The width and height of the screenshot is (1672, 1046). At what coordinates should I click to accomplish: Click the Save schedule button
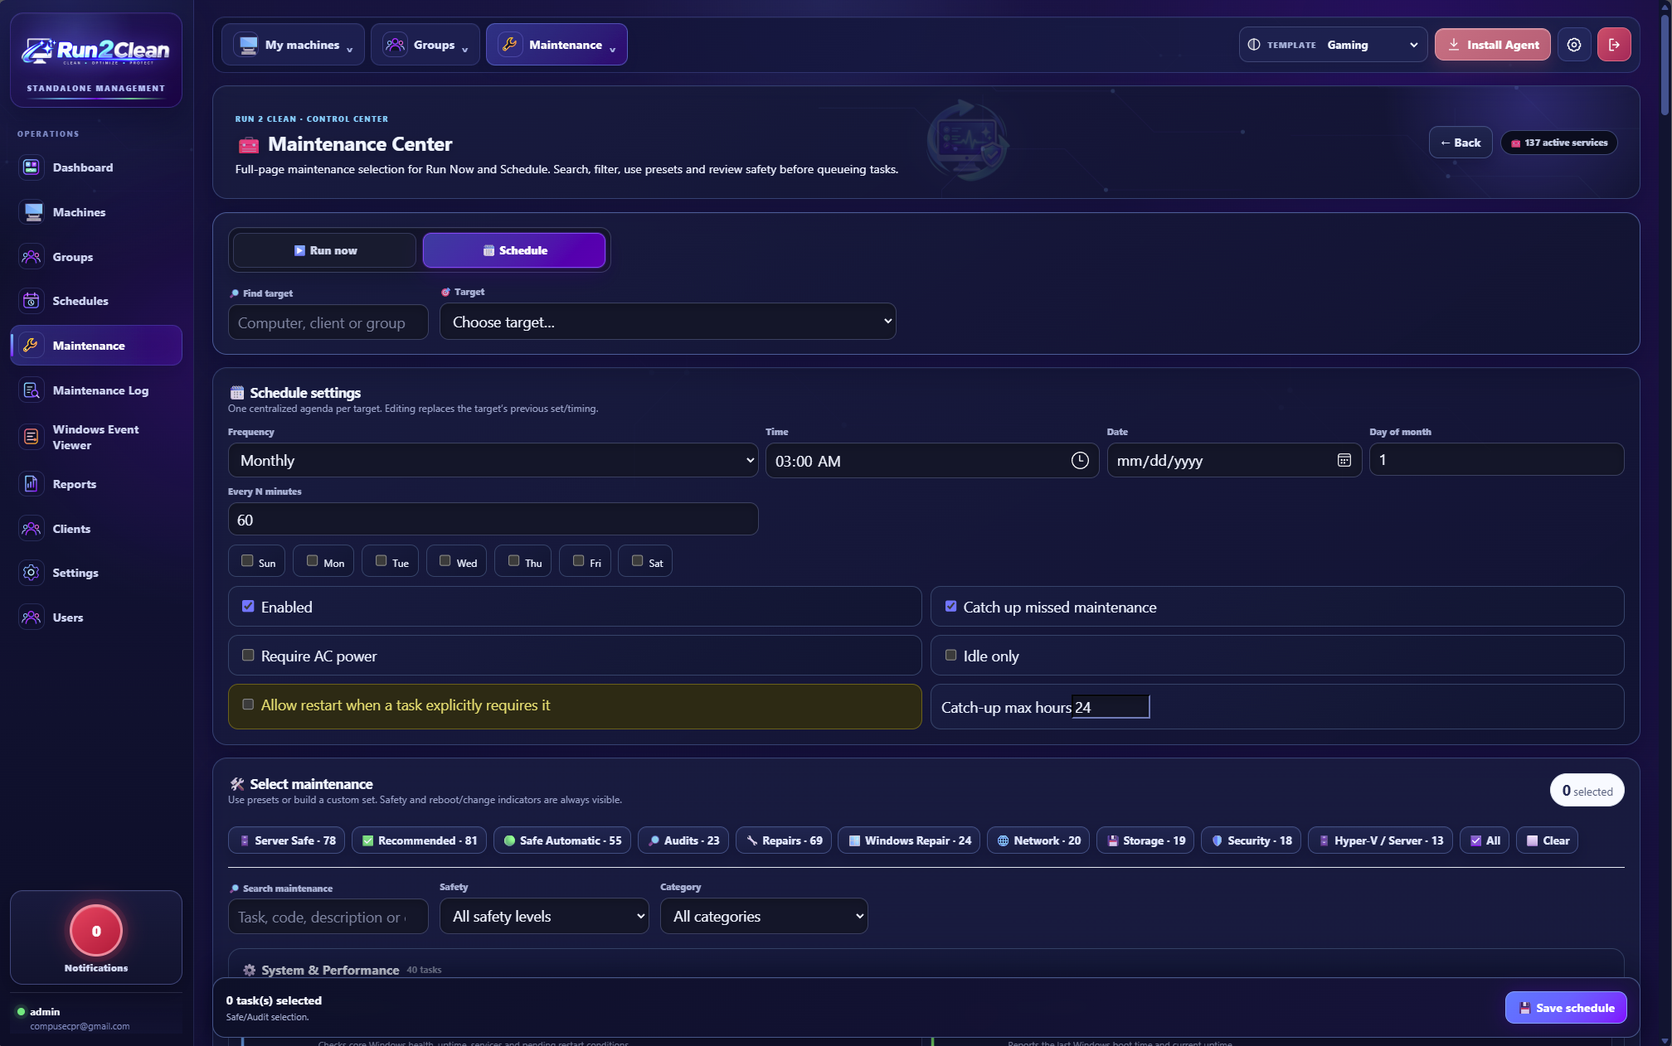(1566, 1008)
